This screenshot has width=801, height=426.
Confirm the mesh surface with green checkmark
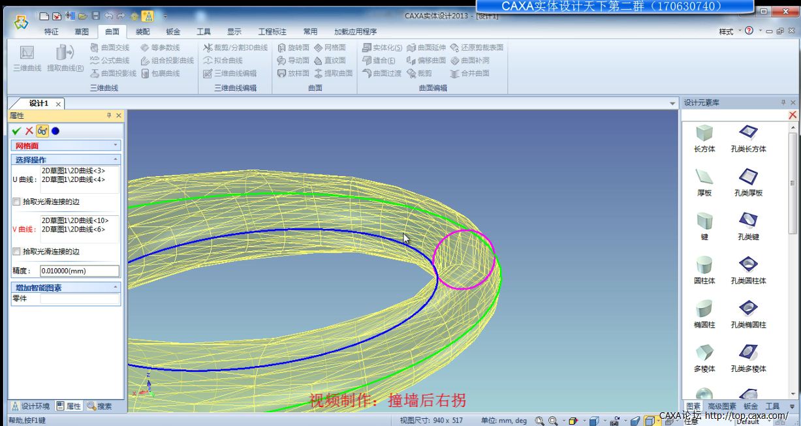16,131
